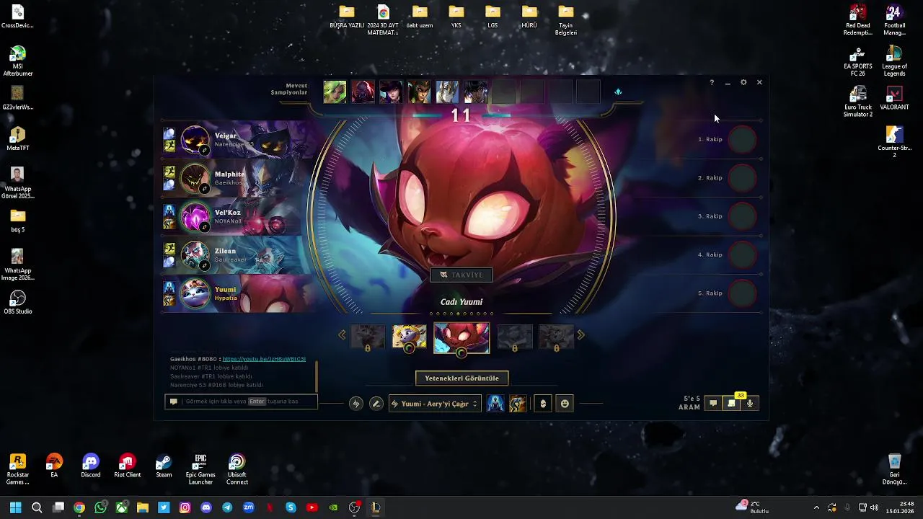This screenshot has width=923, height=519.
Task: Select Vel'Koz teammate portrait
Action: click(195, 217)
